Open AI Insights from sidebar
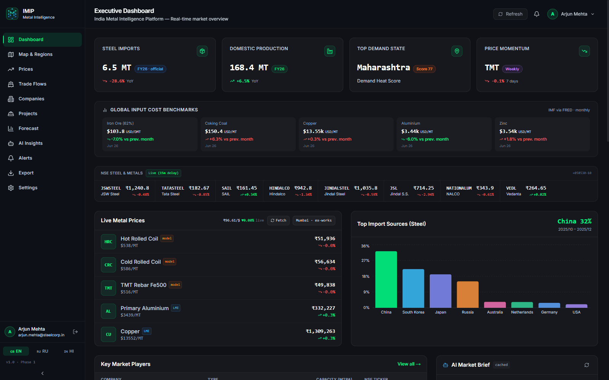The width and height of the screenshot is (609, 380). coord(42,143)
